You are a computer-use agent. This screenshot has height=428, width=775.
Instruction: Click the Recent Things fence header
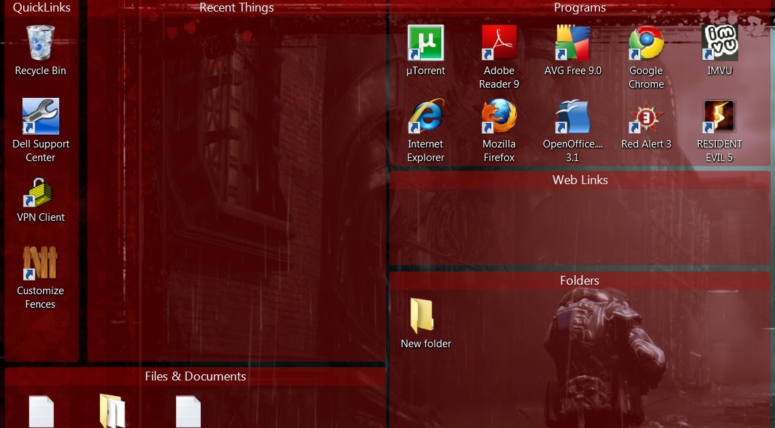point(237,7)
